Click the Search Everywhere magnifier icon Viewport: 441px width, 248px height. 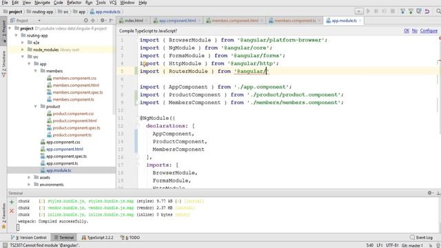[438, 11]
